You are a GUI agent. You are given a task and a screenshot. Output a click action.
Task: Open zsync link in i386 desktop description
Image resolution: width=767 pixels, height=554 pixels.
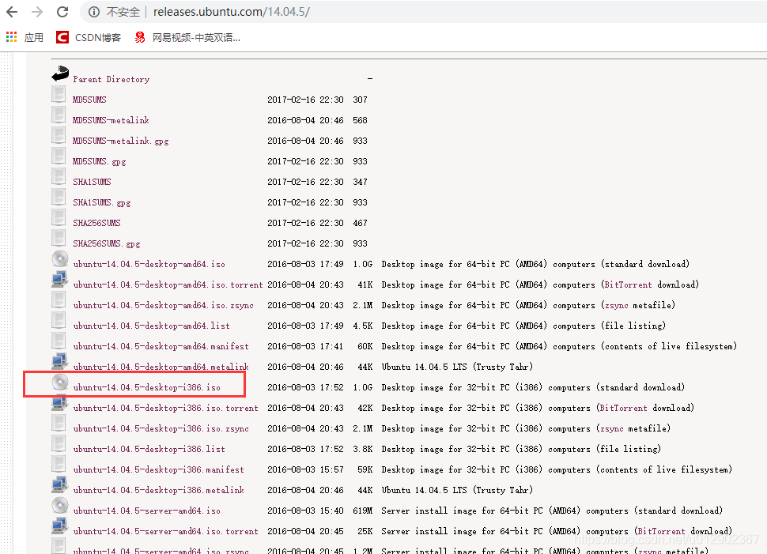pos(611,428)
